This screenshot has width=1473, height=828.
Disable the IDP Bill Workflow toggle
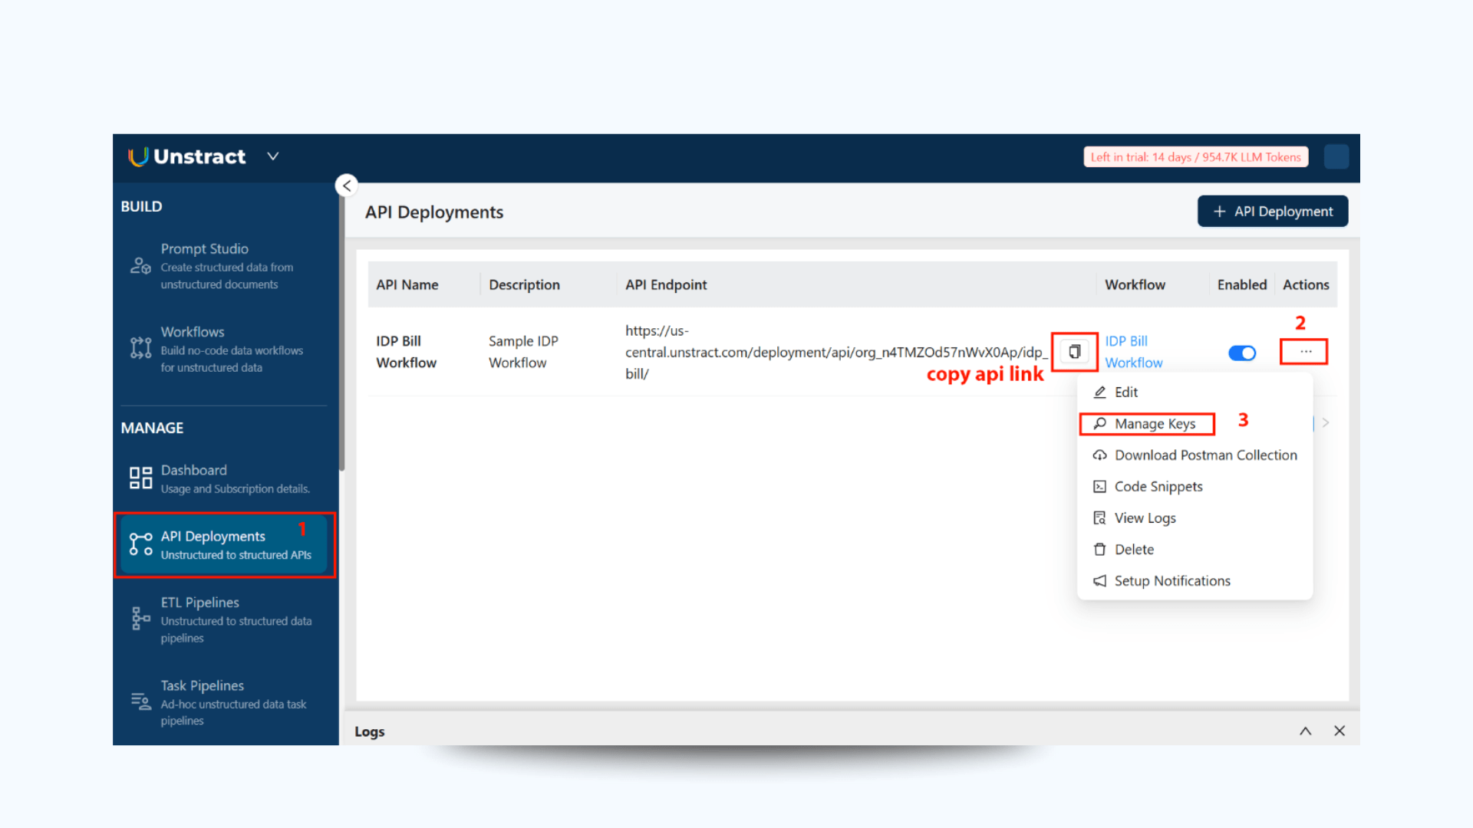(1242, 353)
